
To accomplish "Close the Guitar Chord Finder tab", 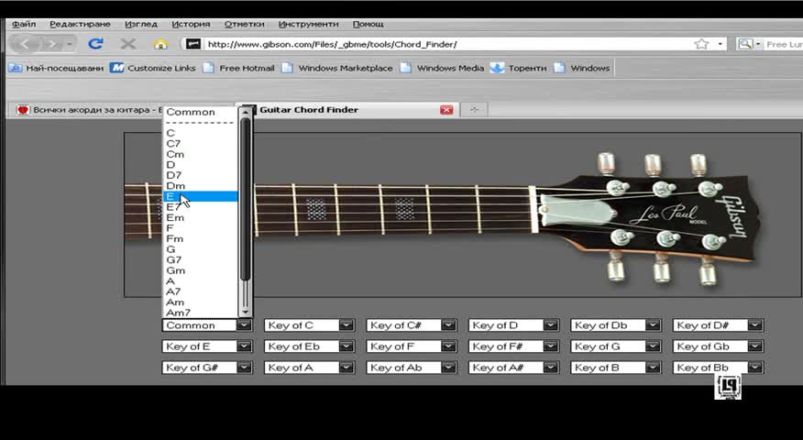I will [x=446, y=110].
